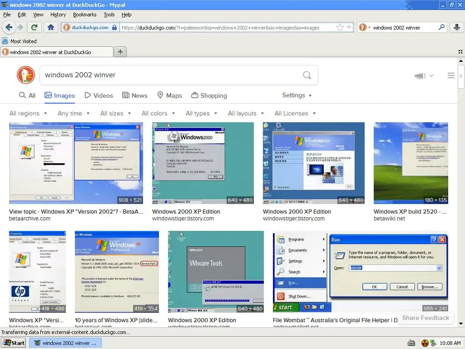Open the View menu
The height and width of the screenshot is (349, 465).
38,15
